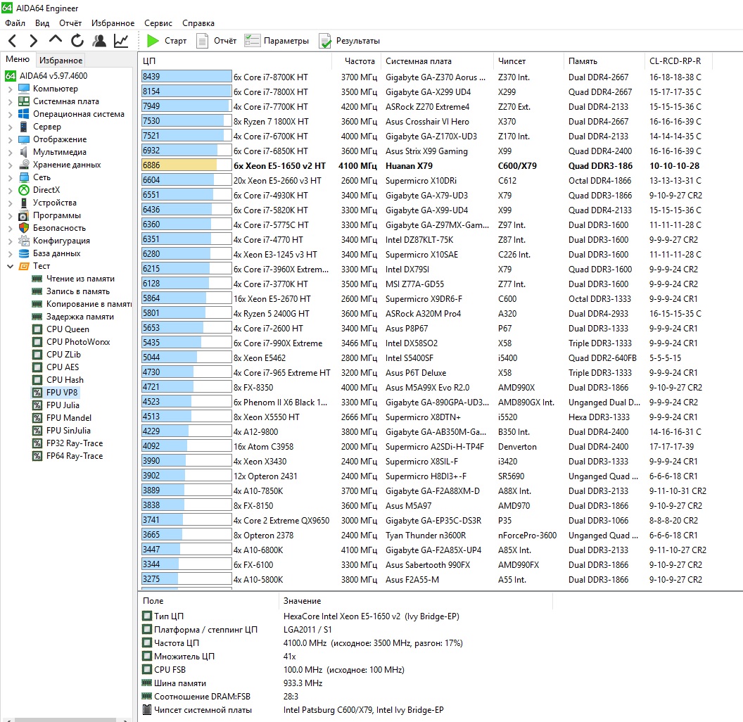Click the База данных icon
The image size is (743, 722).
point(24,253)
